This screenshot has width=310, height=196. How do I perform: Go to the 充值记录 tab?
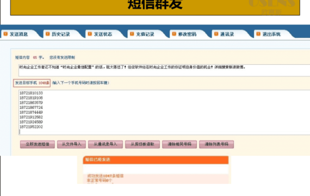point(145,34)
